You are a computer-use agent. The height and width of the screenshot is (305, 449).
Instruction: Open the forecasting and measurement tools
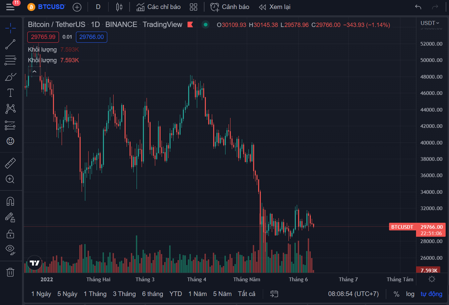[x=10, y=125]
